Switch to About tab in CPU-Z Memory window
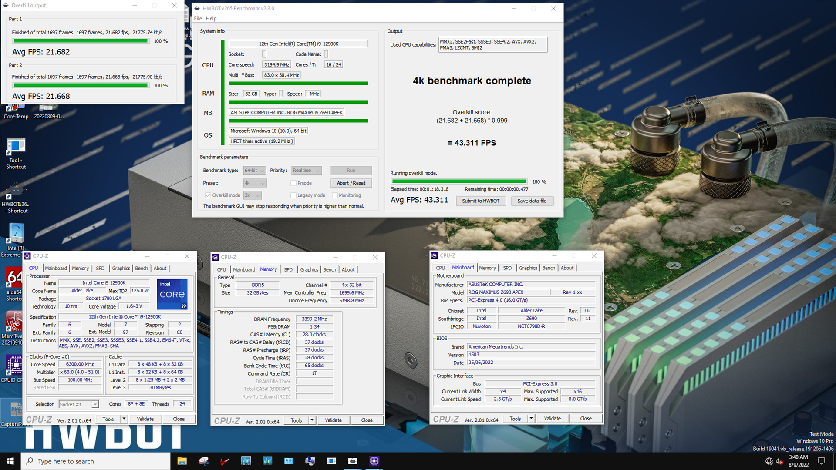This screenshot has width=836, height=470. coord(348,270)
